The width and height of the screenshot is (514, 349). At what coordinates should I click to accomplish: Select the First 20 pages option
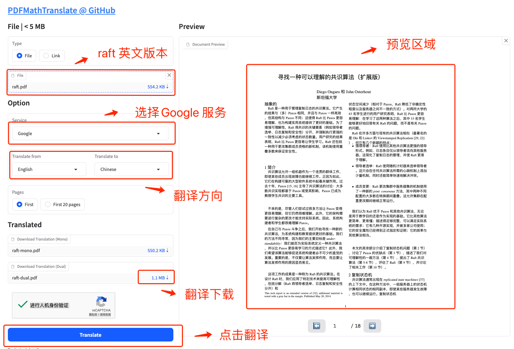(x=47, y=204)
